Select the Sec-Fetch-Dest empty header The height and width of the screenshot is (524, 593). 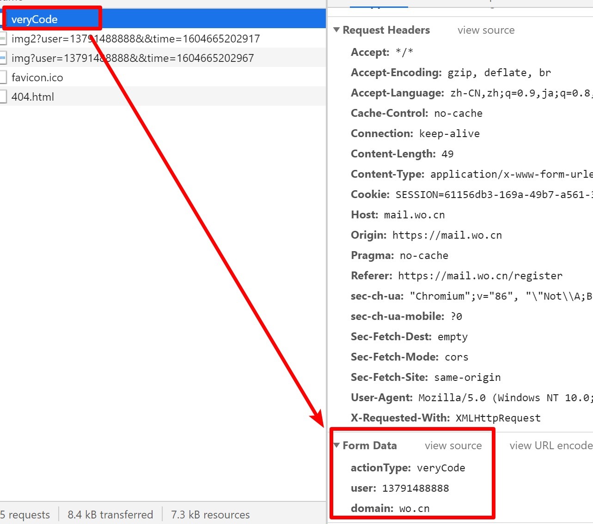[x=409, y=337]
